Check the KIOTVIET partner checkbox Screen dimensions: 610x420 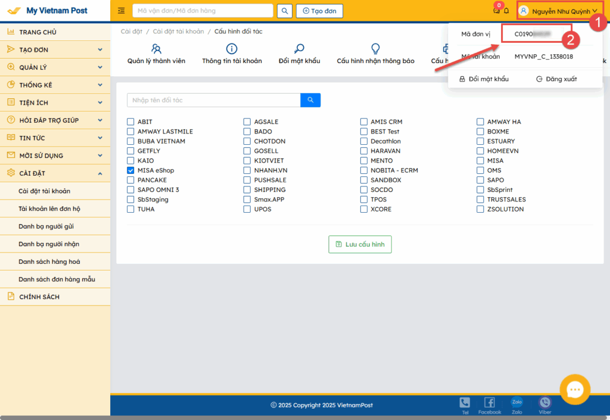point(247,161)
